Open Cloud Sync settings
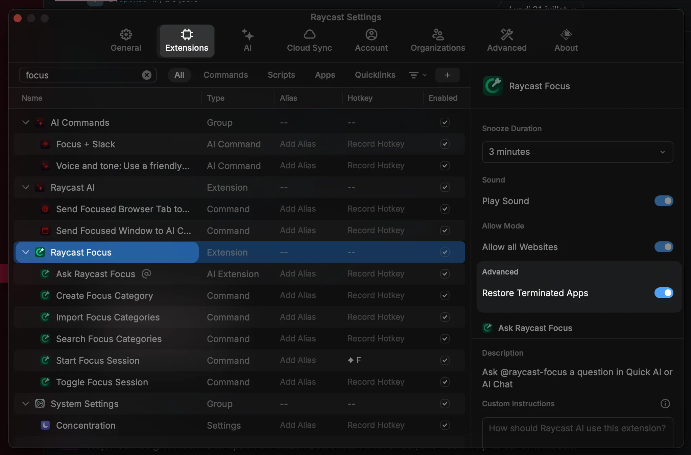This screenshot has height=455, width=691. pos(309,40)
